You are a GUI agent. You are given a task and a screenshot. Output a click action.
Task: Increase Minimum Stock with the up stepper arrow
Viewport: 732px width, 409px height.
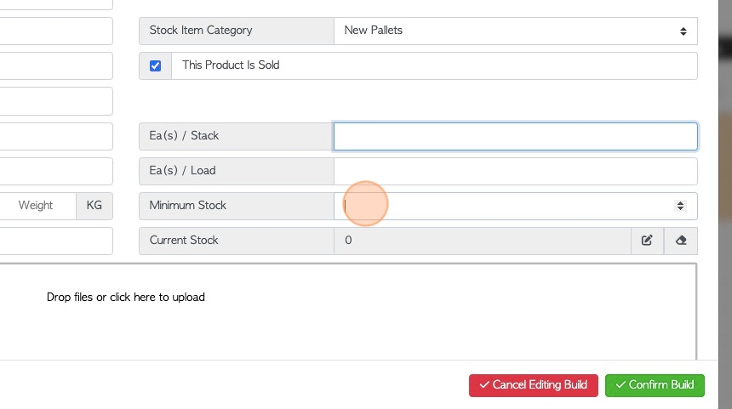680,203
